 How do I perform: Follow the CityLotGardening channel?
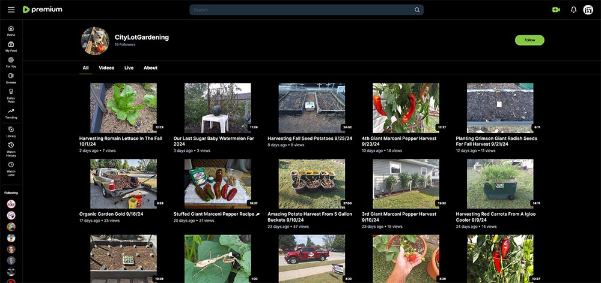529,40
